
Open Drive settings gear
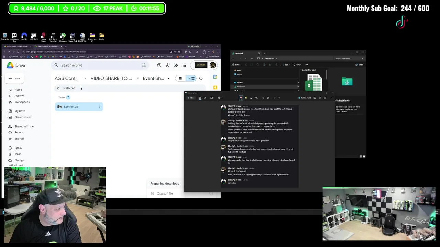pos(167,65)
